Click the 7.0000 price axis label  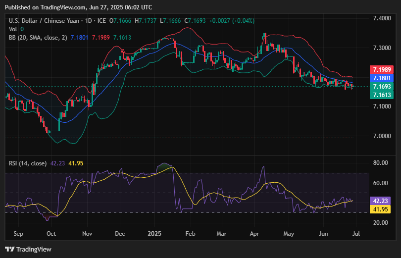point(382,136)
